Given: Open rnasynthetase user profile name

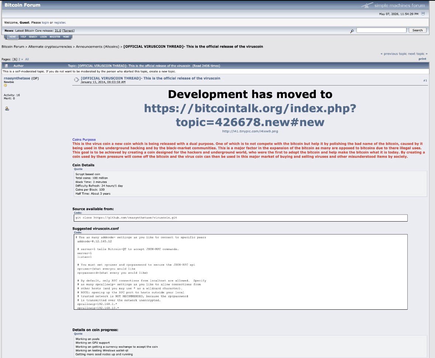Looking at the screenshot, I should click(17, 78).
